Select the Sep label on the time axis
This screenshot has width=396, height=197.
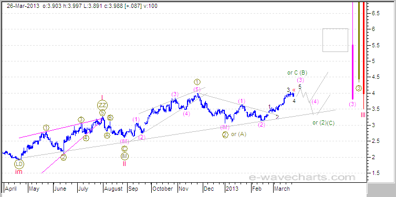click(133, 189)
